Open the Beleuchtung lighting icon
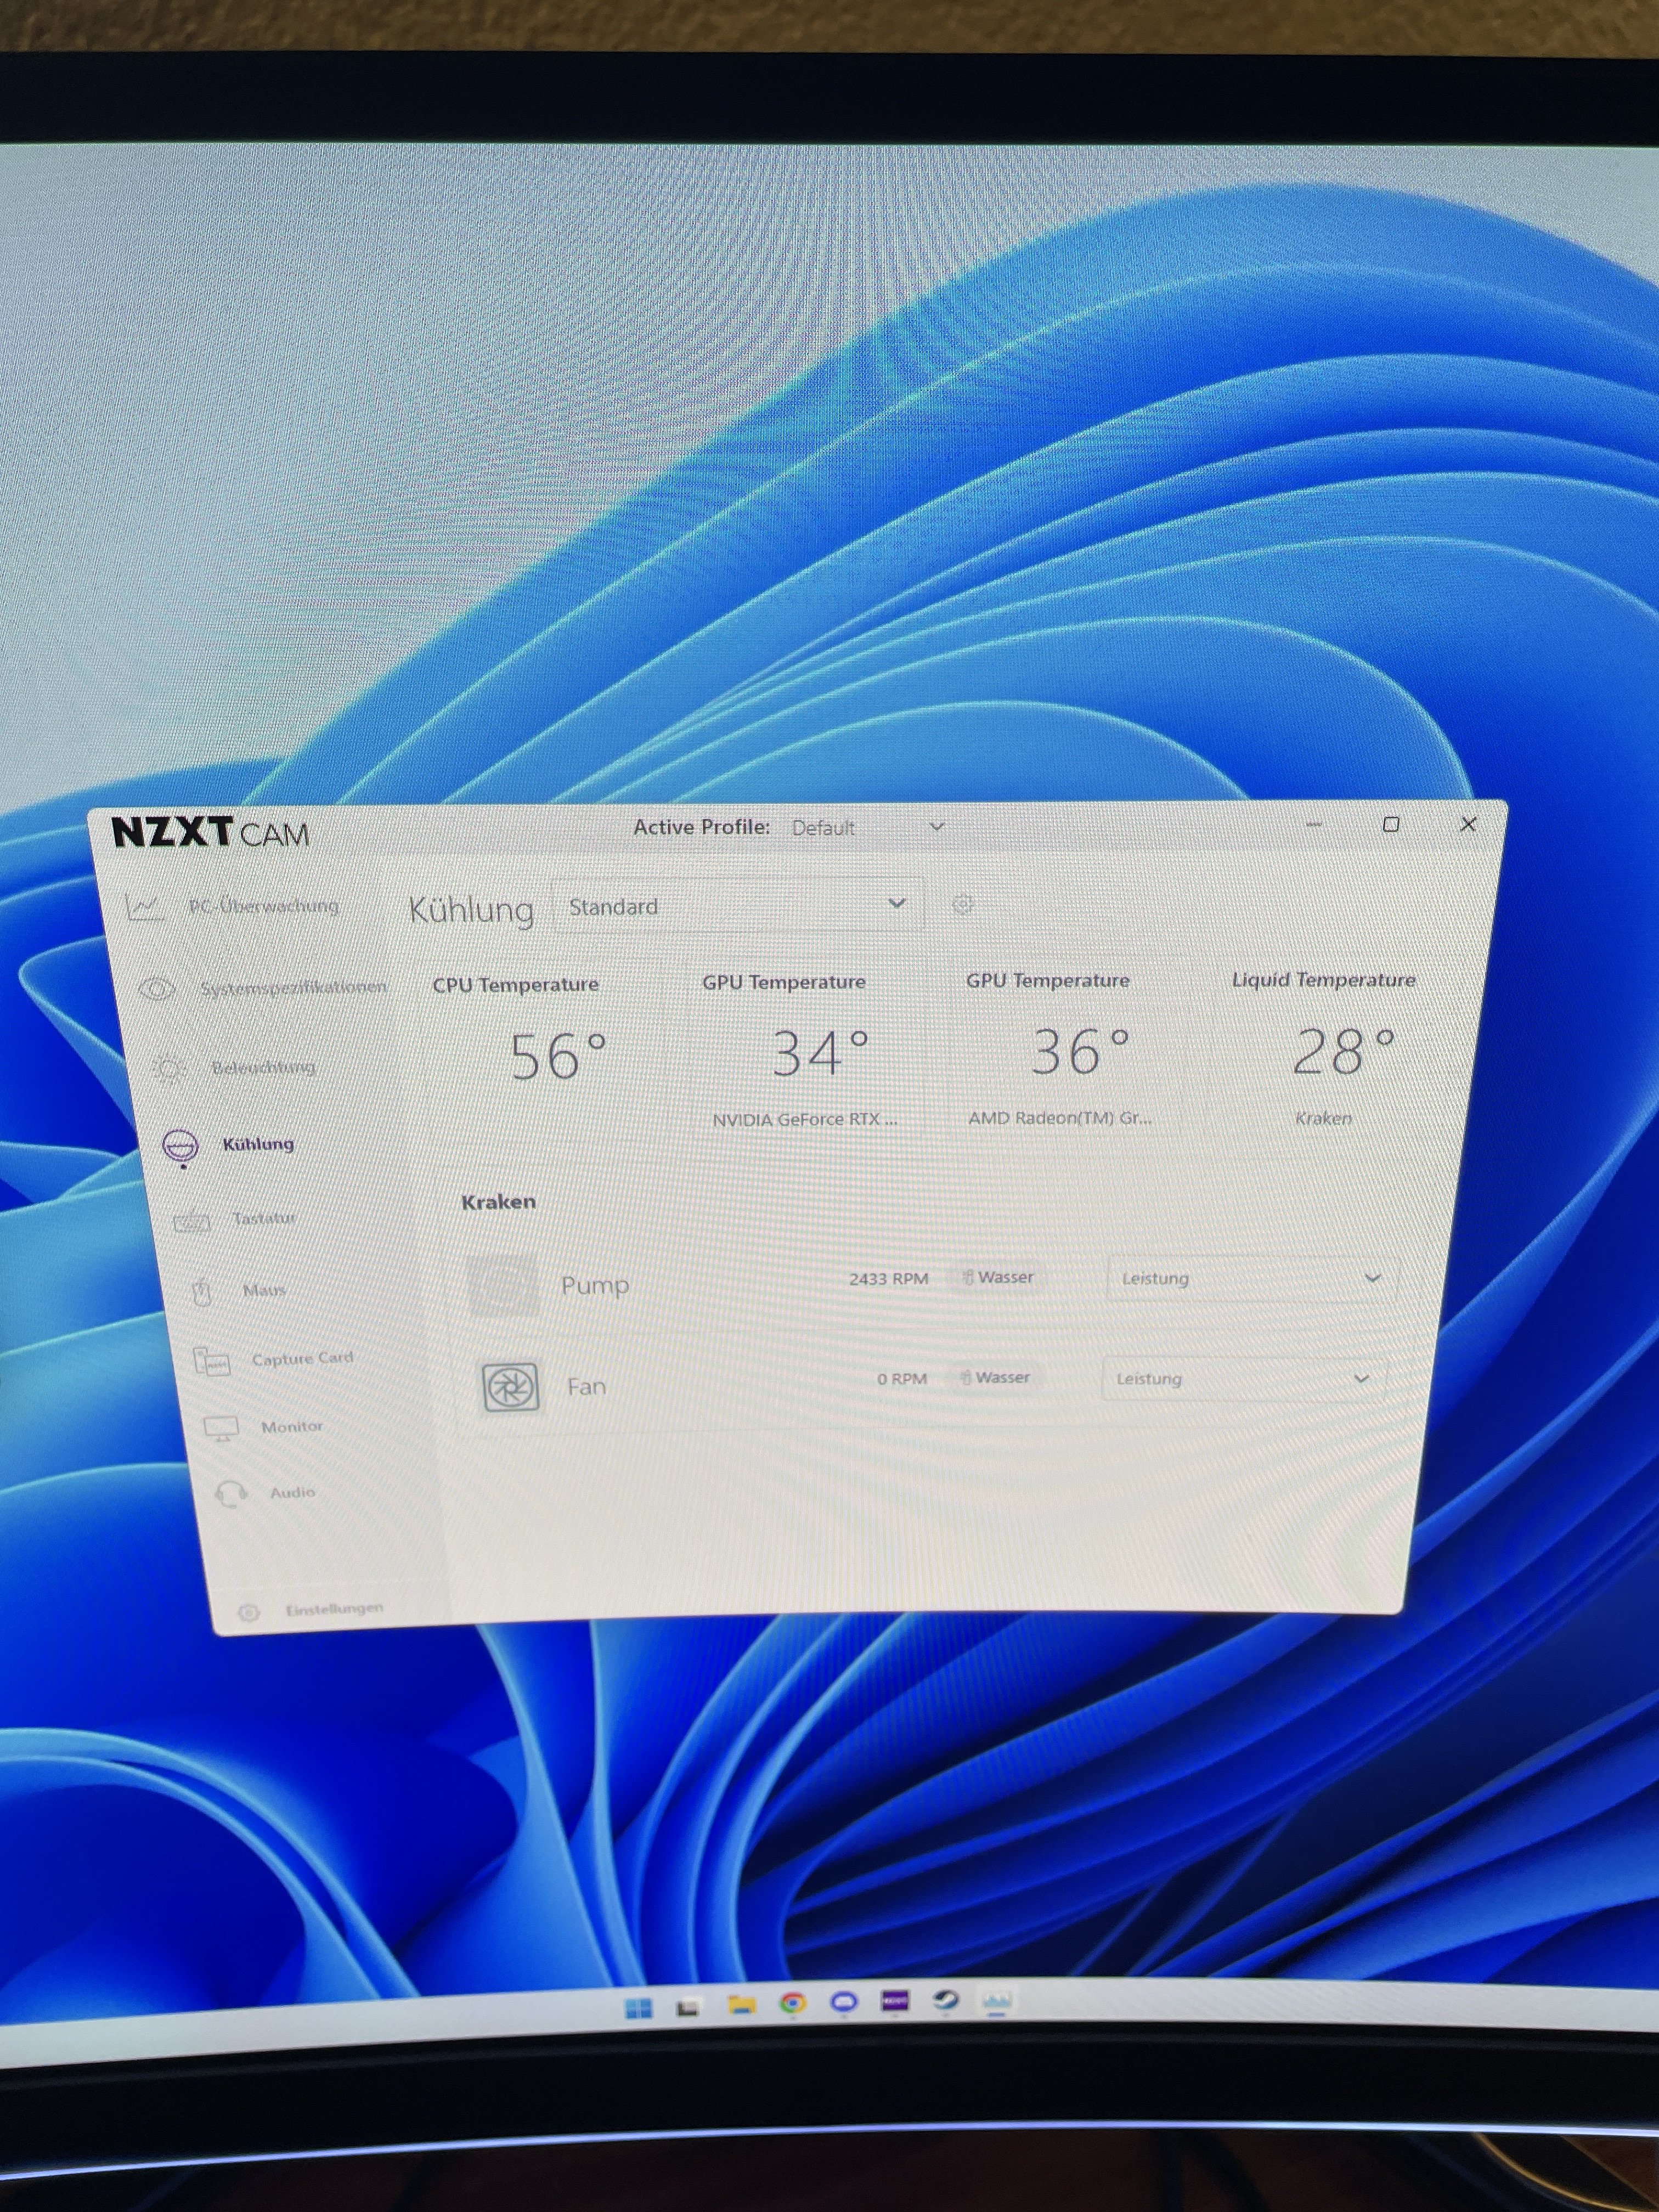 pos(169,1068)
